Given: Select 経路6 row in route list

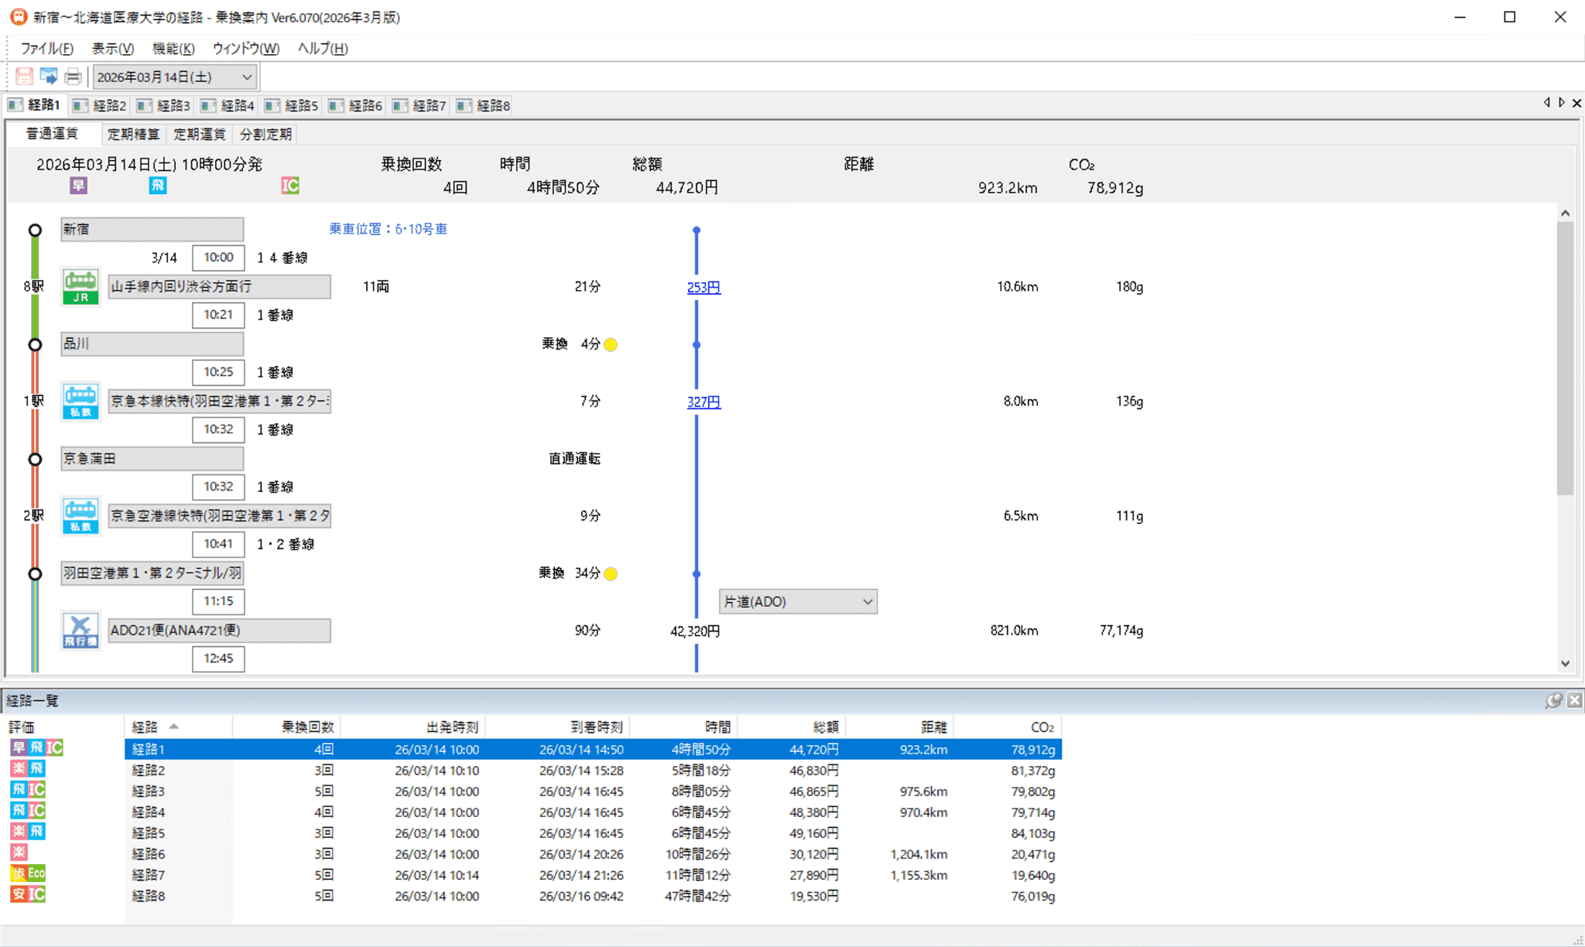Looking at the screenshot, I should pos(149,854).
